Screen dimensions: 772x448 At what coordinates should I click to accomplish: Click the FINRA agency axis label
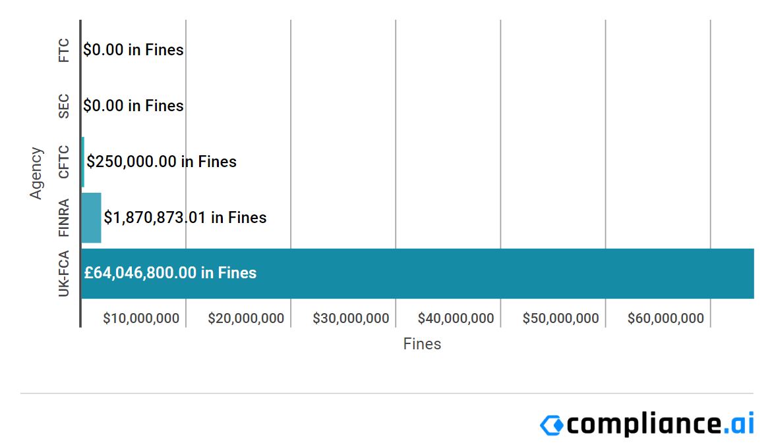click(64, 218)
